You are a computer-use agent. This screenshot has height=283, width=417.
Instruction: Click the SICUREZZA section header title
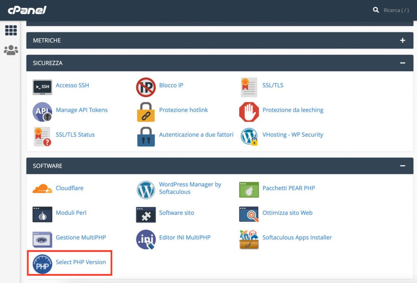click(x=48, y=63)
